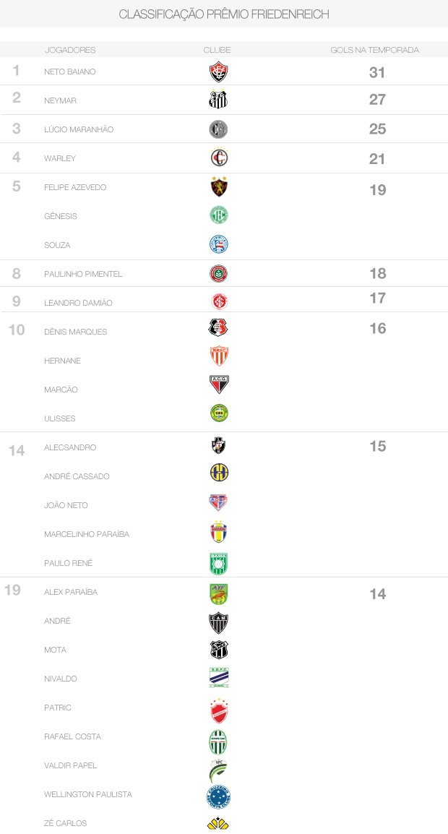Click the player name Dênis Marques
Image resolution: width=448 pixels, height=834 pixels.
coord(75,332)
